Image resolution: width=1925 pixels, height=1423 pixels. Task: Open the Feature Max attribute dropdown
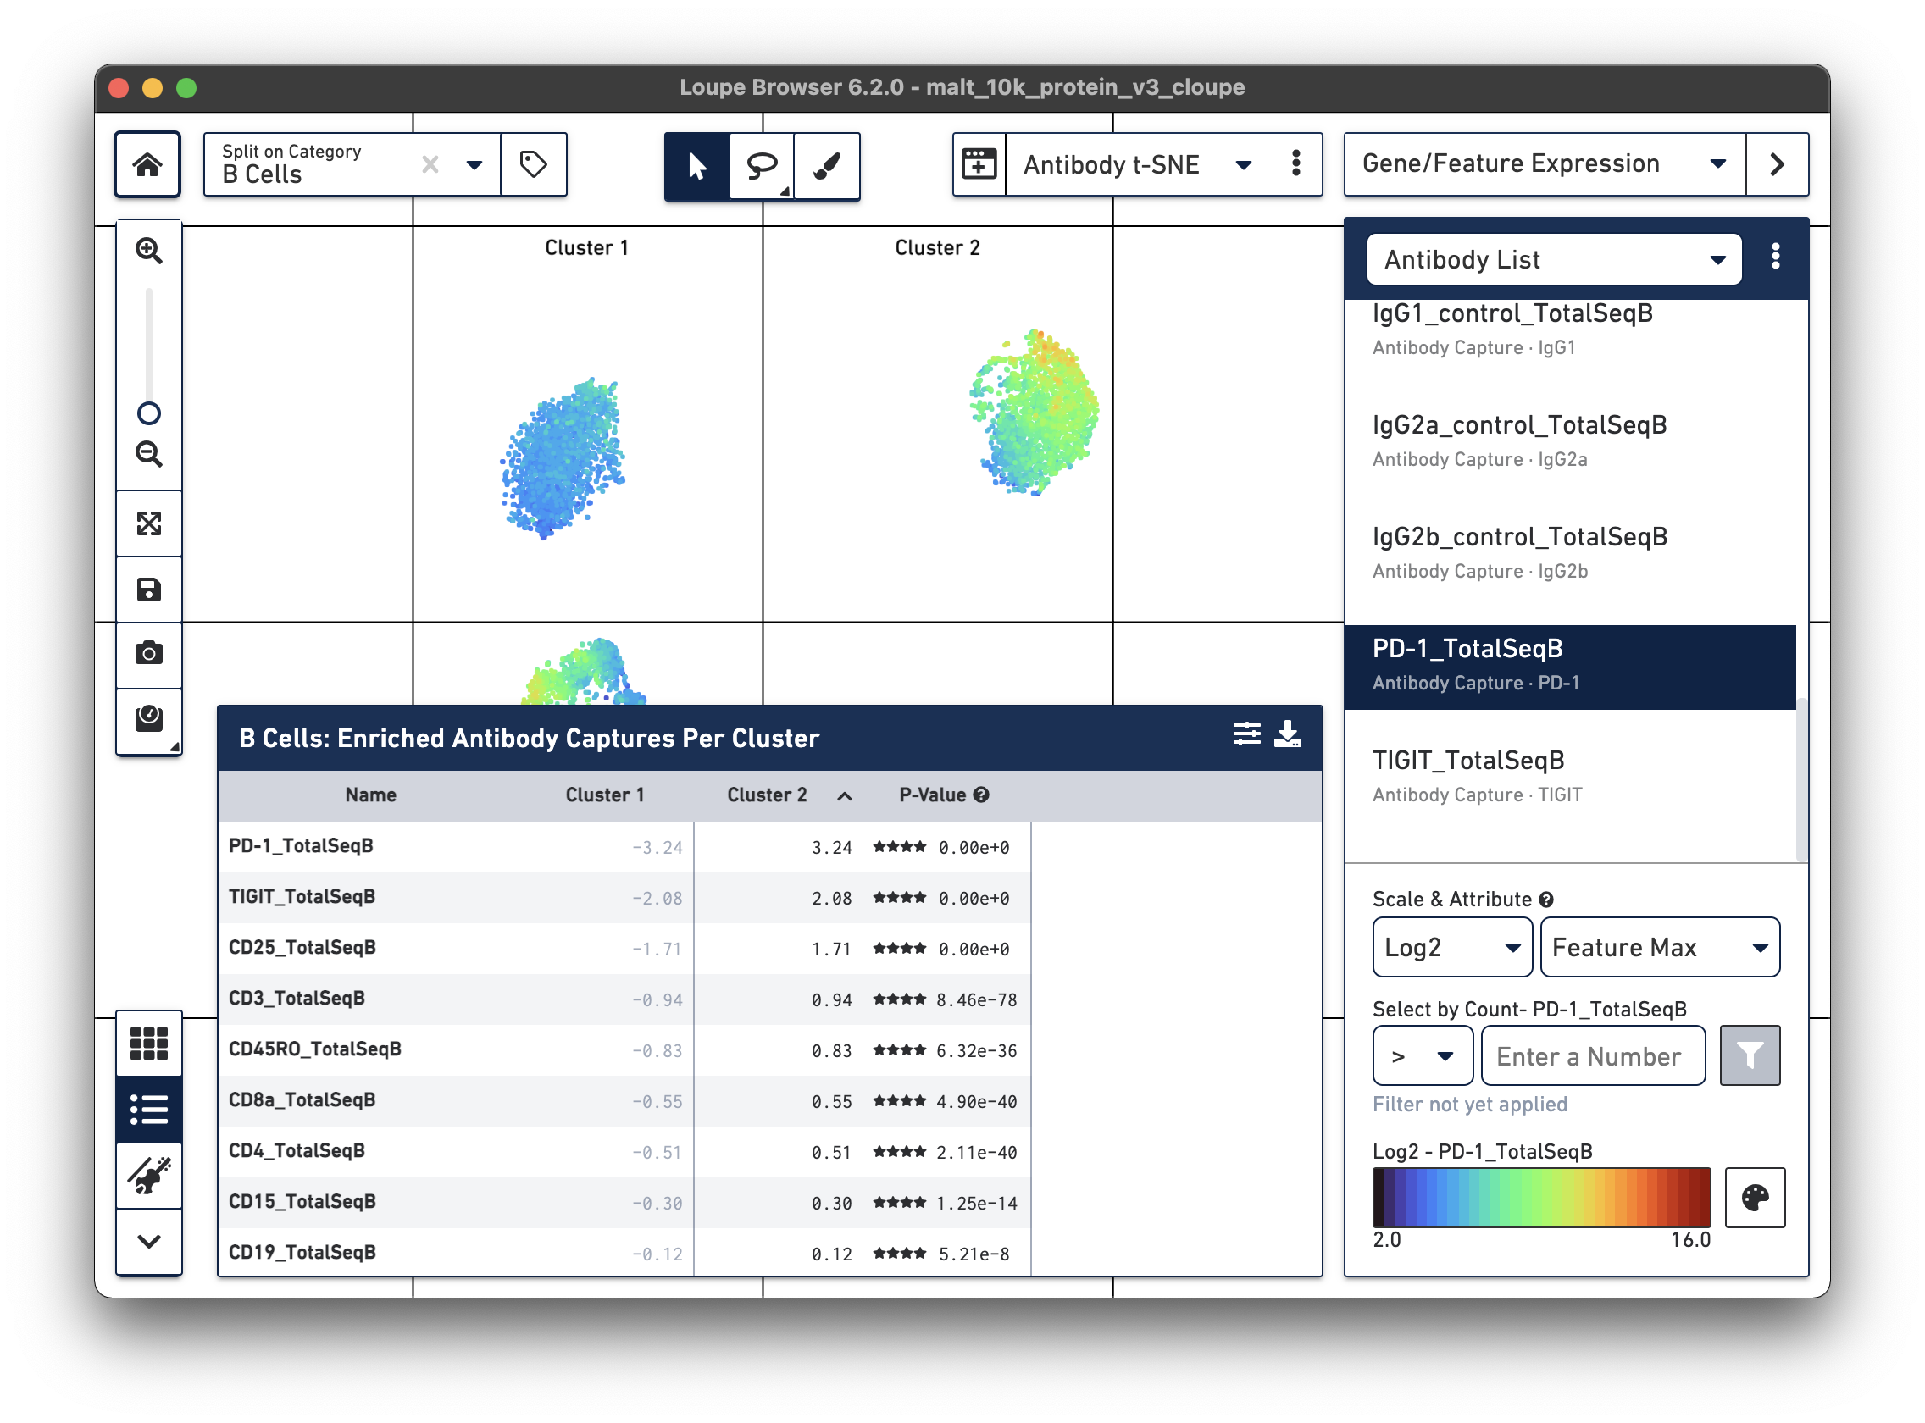(x=1660, y=948)
